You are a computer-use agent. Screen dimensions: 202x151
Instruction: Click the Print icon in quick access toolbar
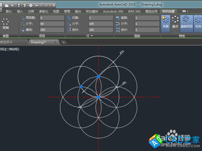pos(31,6)
